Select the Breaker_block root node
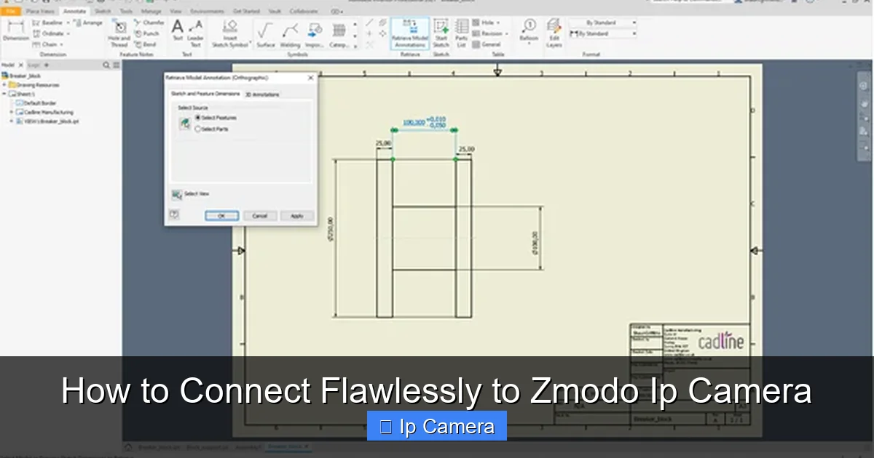Screen dimensions: 874x458 (22, 76)
